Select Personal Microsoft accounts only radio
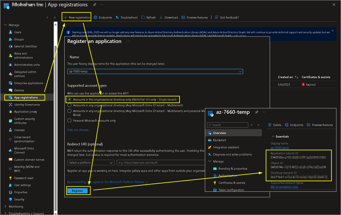 click(x=69, y=120)
